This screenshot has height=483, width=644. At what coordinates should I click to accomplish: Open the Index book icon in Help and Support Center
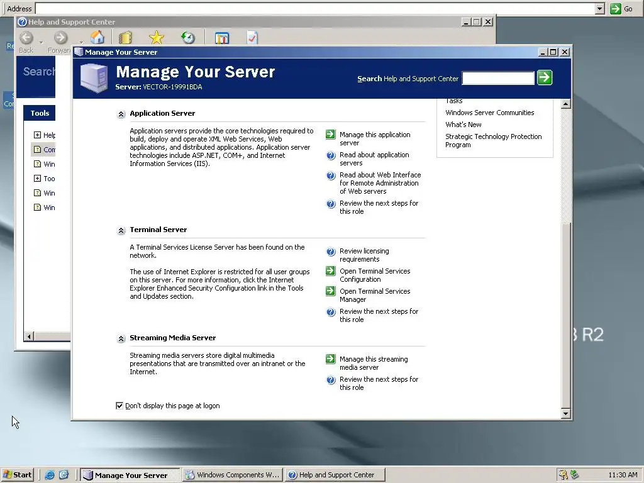pos(125,38)
